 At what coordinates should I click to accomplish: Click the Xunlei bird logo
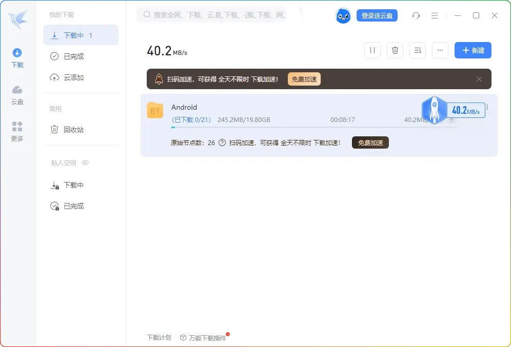coord(17,19)
